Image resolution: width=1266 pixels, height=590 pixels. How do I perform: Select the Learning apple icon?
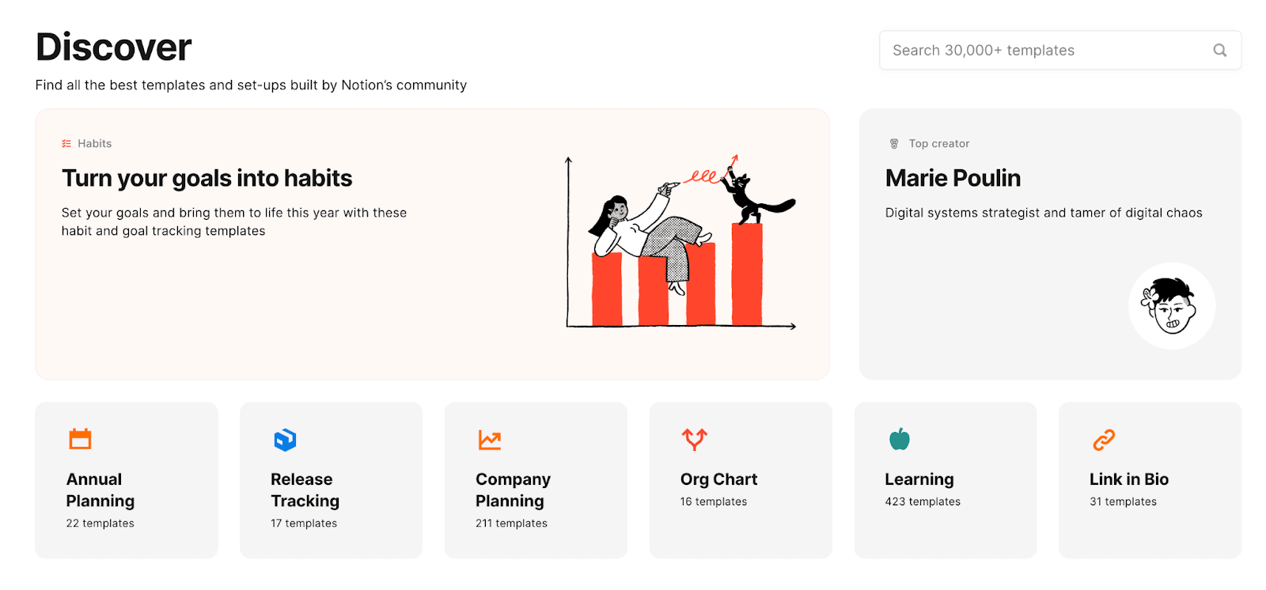(899, 439)
